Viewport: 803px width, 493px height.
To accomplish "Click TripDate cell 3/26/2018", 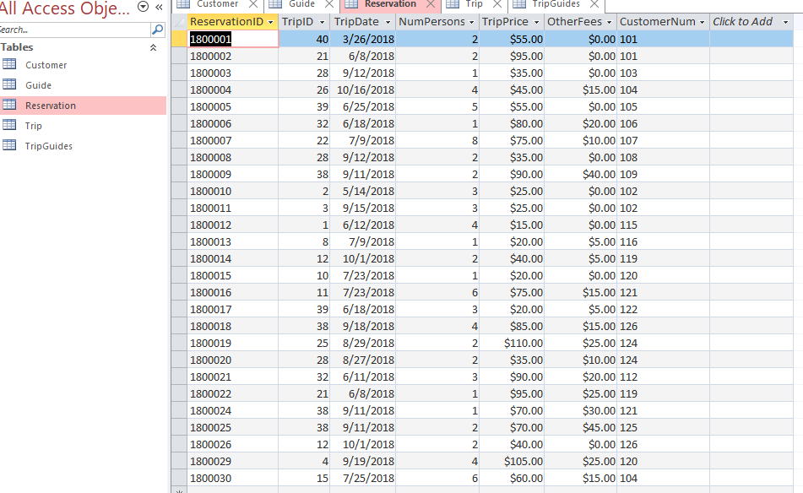I will click(x=363, y=39).
